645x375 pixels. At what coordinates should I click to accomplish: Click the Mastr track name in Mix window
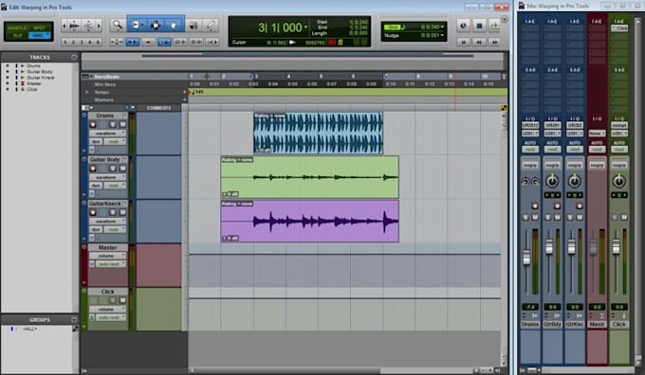tap(597, 324)
